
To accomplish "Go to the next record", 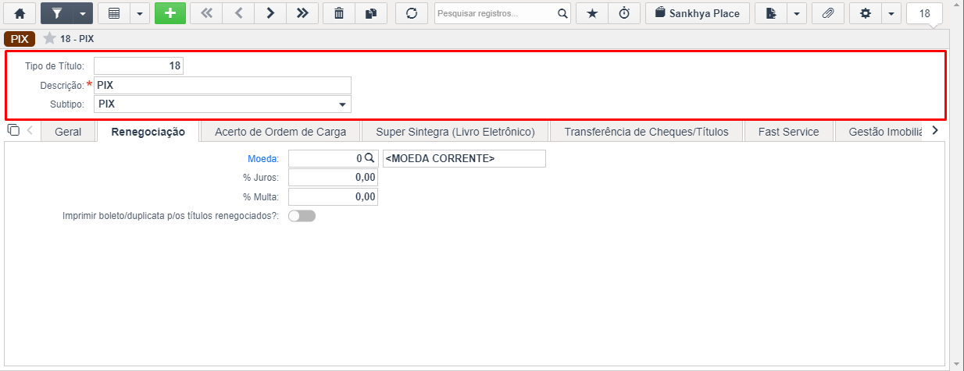I will [270, 13].
